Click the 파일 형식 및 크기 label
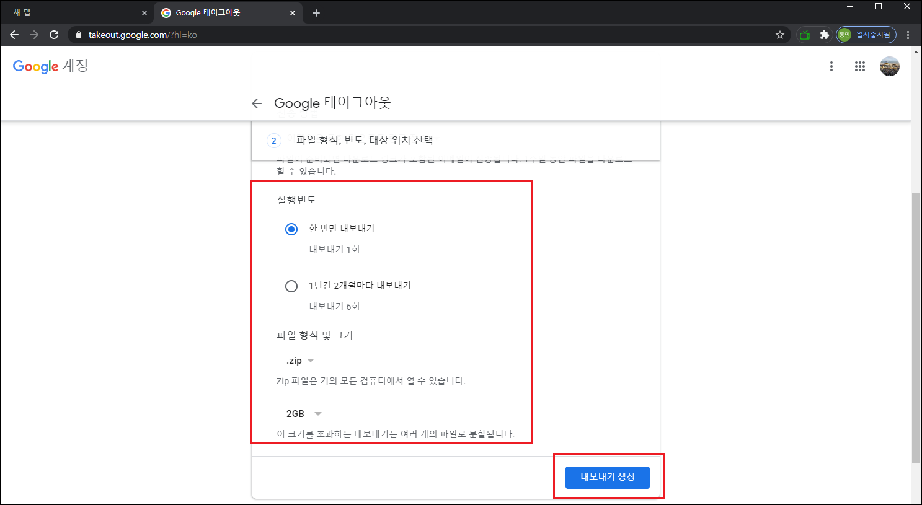922x505 pixels. click(315, 335)
